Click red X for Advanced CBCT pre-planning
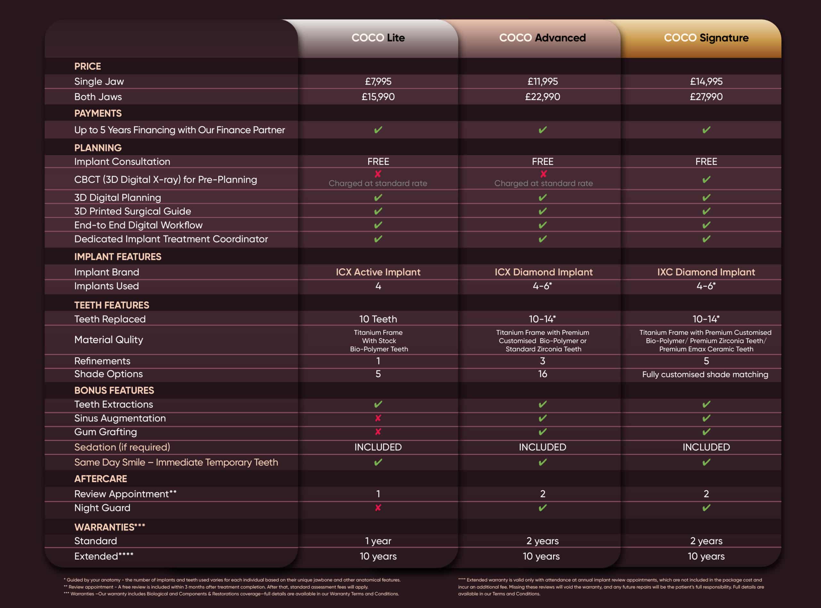 pyautogui.click(x=543, y=174)
